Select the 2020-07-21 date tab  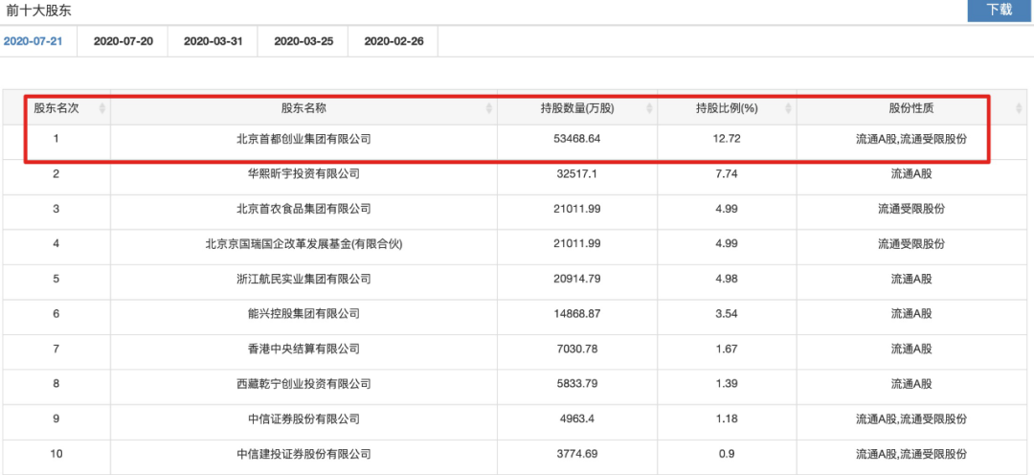pyautogui.click(x=33, y=41)
